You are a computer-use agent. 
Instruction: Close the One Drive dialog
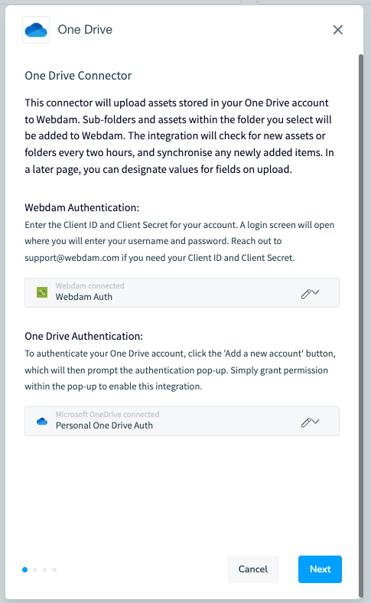tap(337, 30)
